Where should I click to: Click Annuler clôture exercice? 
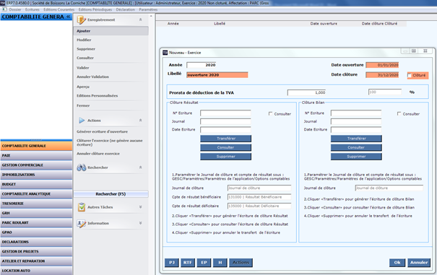coord(98,154)
